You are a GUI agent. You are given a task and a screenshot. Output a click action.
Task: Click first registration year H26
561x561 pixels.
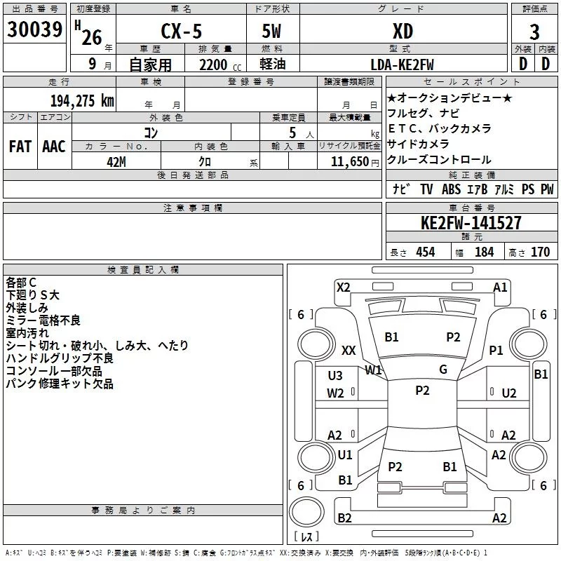89,34
